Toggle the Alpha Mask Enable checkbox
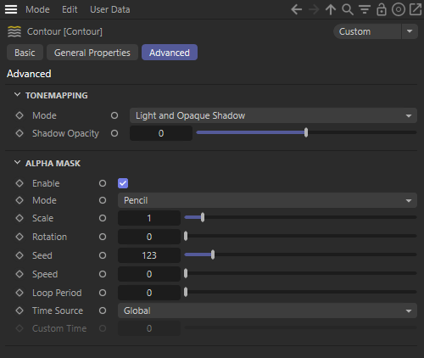This screenshot has height=358, width=424. [x=123, y=183]
